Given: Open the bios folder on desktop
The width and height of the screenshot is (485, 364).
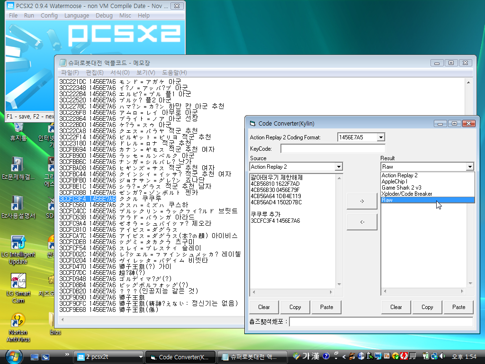Looking at the screenshot, I should (55, 324).
